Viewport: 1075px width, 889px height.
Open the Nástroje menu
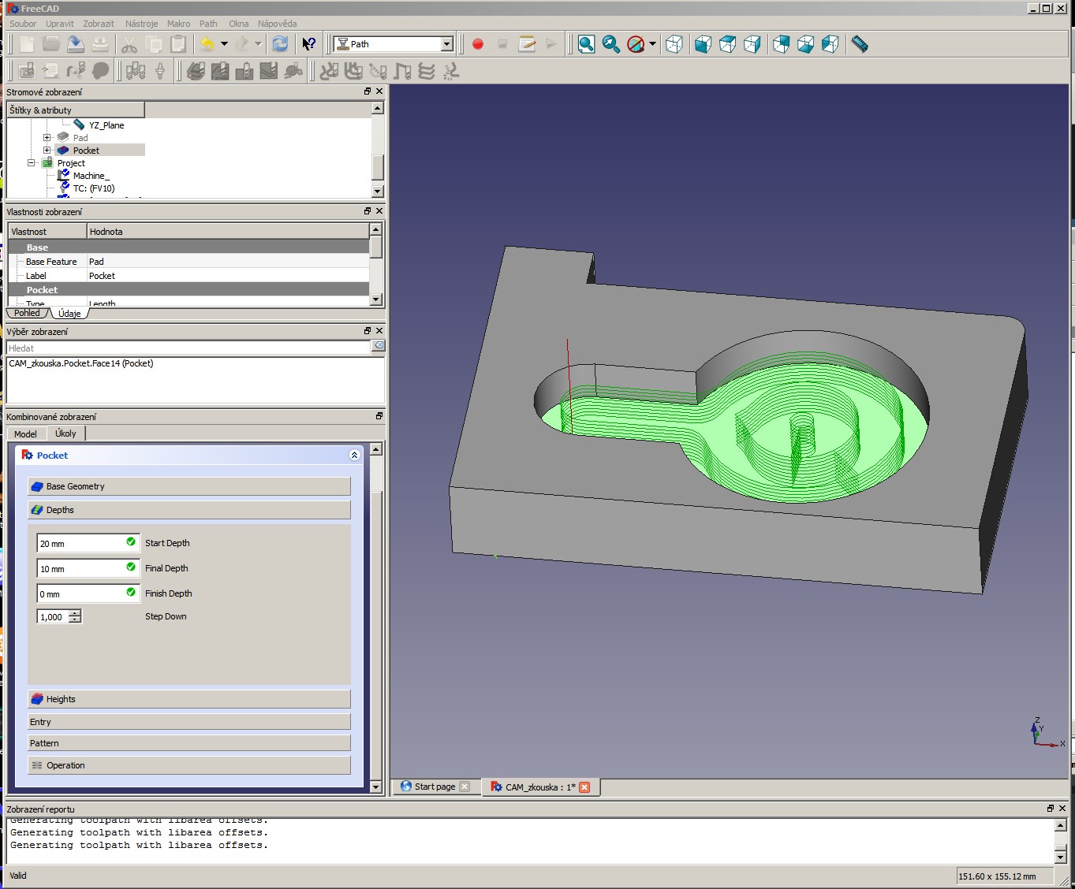tap(141, 24)
